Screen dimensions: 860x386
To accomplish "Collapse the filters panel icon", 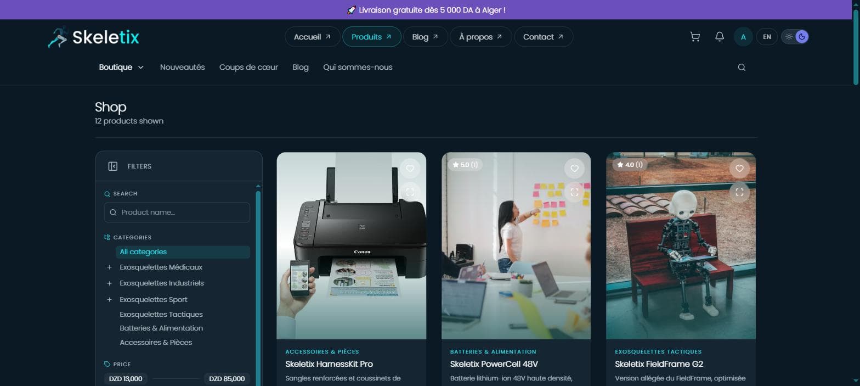I will click(113, 166).
